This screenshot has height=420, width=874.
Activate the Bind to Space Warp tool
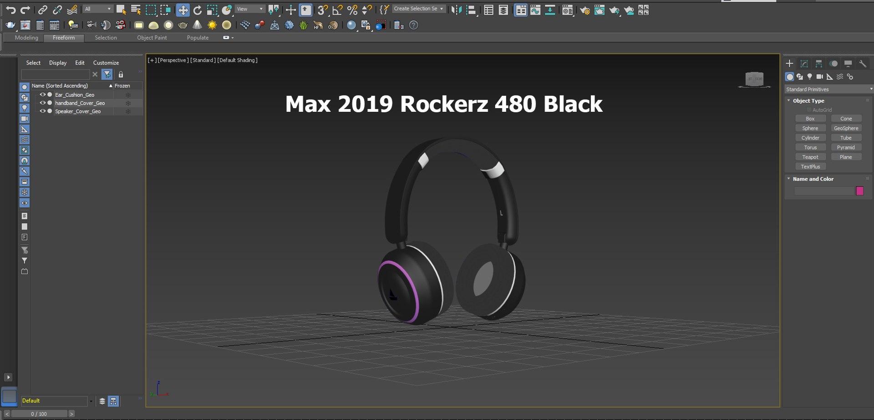pyautogui.click(x=72, y=10)
